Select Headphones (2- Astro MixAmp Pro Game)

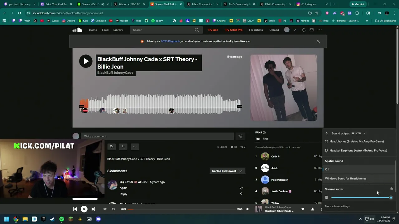pyautogui.click(x=358, y=141)
